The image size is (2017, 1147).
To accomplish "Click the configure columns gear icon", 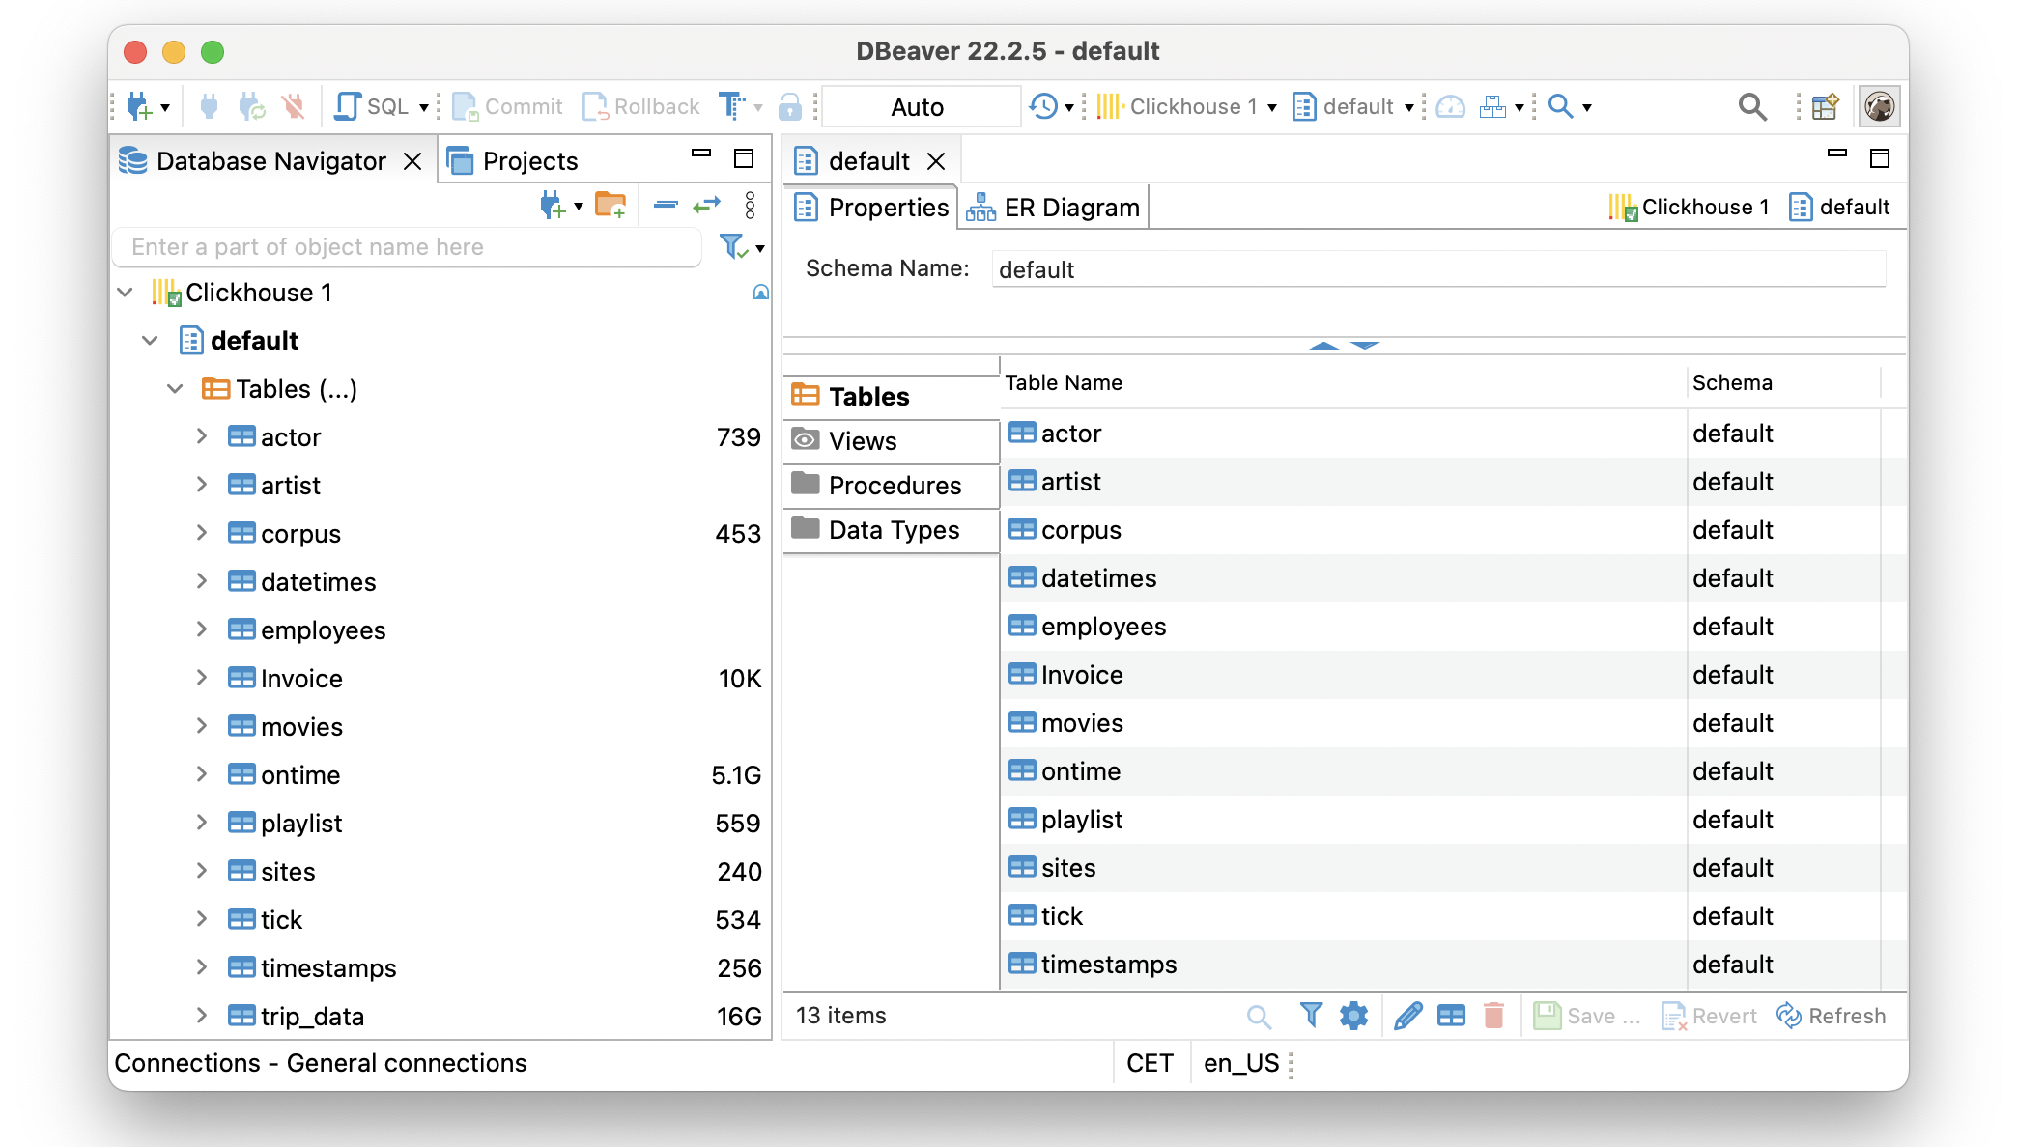I will [1353, 1016].
